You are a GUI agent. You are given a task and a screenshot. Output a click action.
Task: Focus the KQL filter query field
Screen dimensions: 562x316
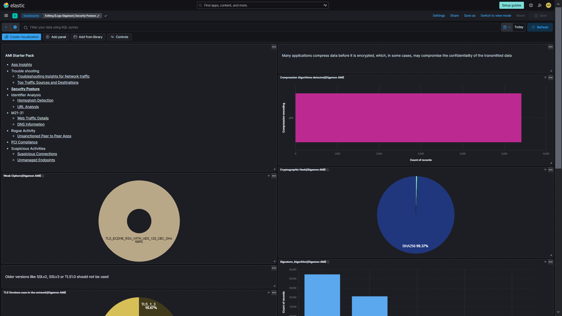260,27
